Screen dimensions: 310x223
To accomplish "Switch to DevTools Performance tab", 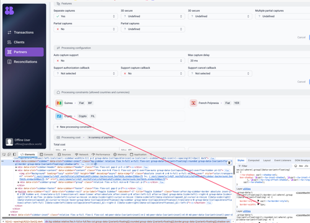I will 101,154.
